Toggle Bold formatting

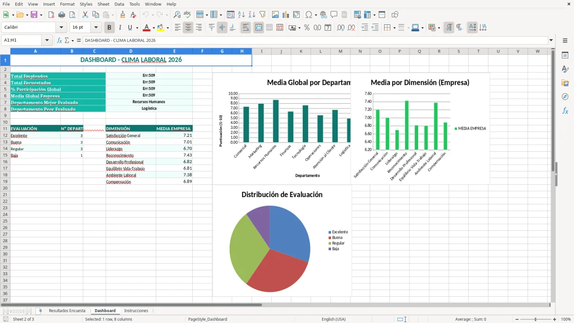coord(110,28)
